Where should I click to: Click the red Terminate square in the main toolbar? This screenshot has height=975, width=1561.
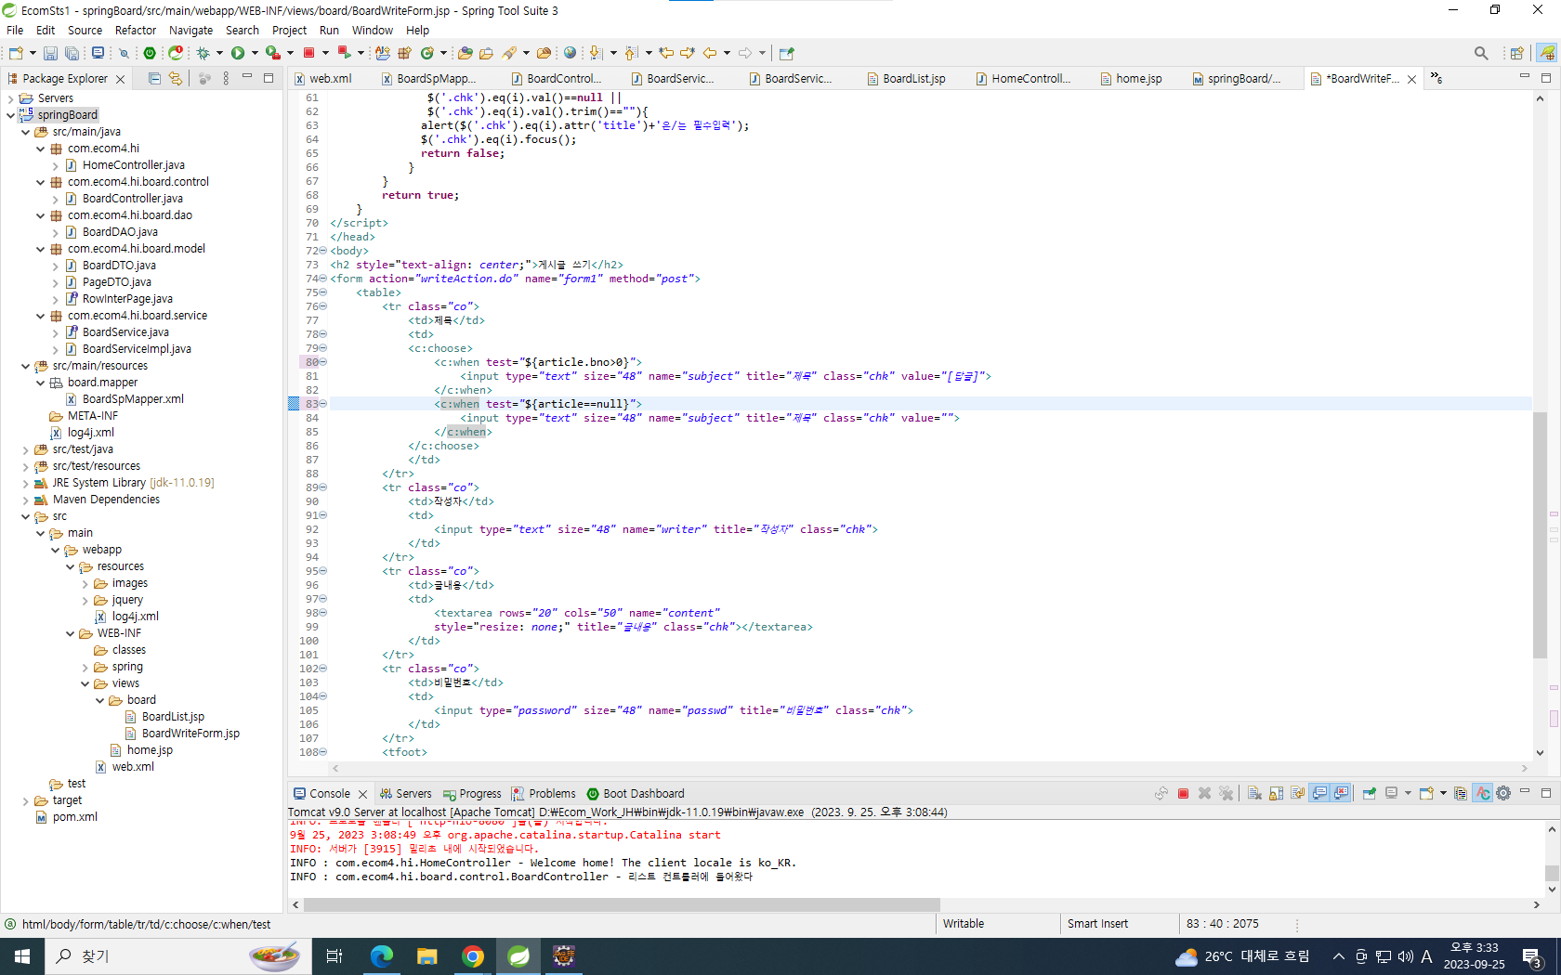pyautogui.click(x=309, y=53)
